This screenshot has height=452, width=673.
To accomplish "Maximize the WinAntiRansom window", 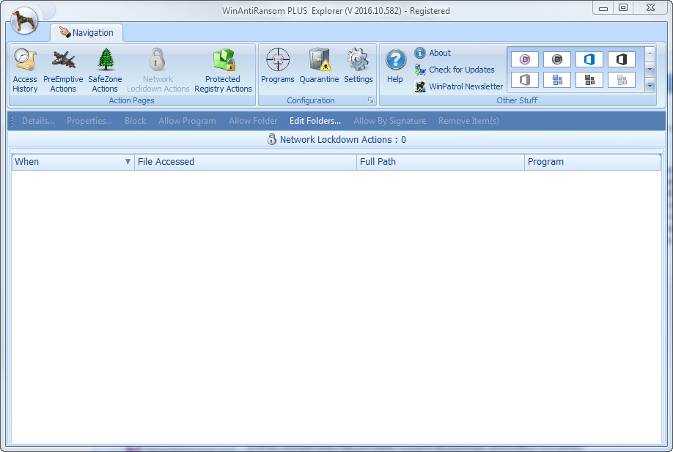I will [623, 8].
